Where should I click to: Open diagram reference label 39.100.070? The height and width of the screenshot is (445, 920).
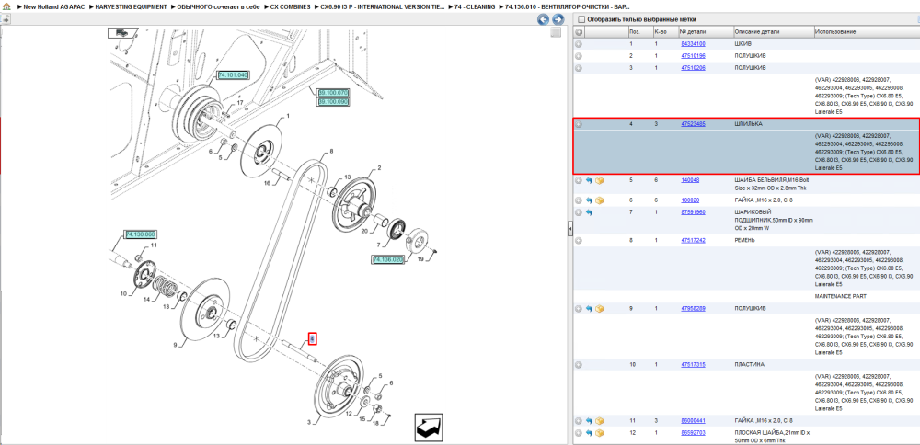(333, 93)
